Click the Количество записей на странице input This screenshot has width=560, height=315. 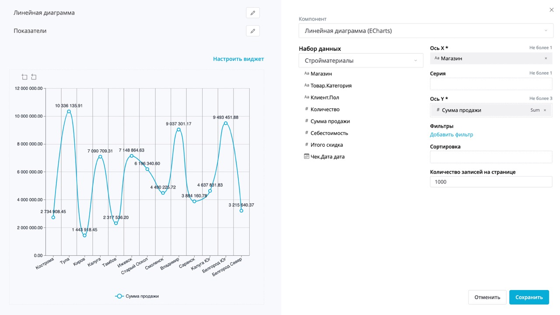(491, 181)
